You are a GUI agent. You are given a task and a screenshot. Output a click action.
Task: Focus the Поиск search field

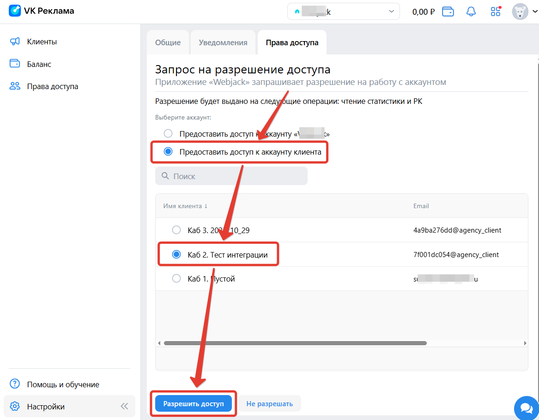point(231,176)
